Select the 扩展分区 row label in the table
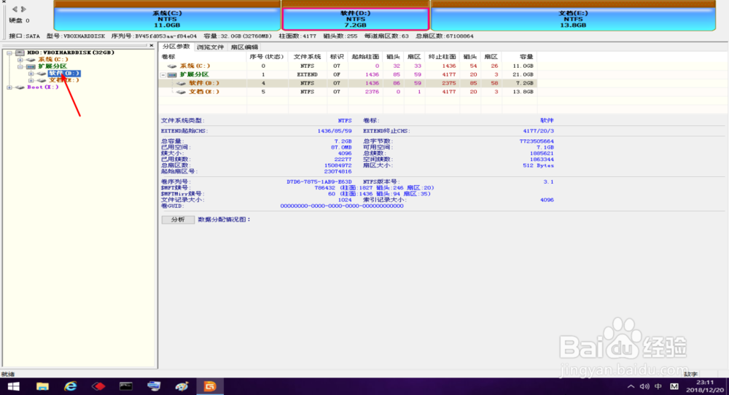The height and width of the screenshot is (395, 729). click(x=195, y=75)
